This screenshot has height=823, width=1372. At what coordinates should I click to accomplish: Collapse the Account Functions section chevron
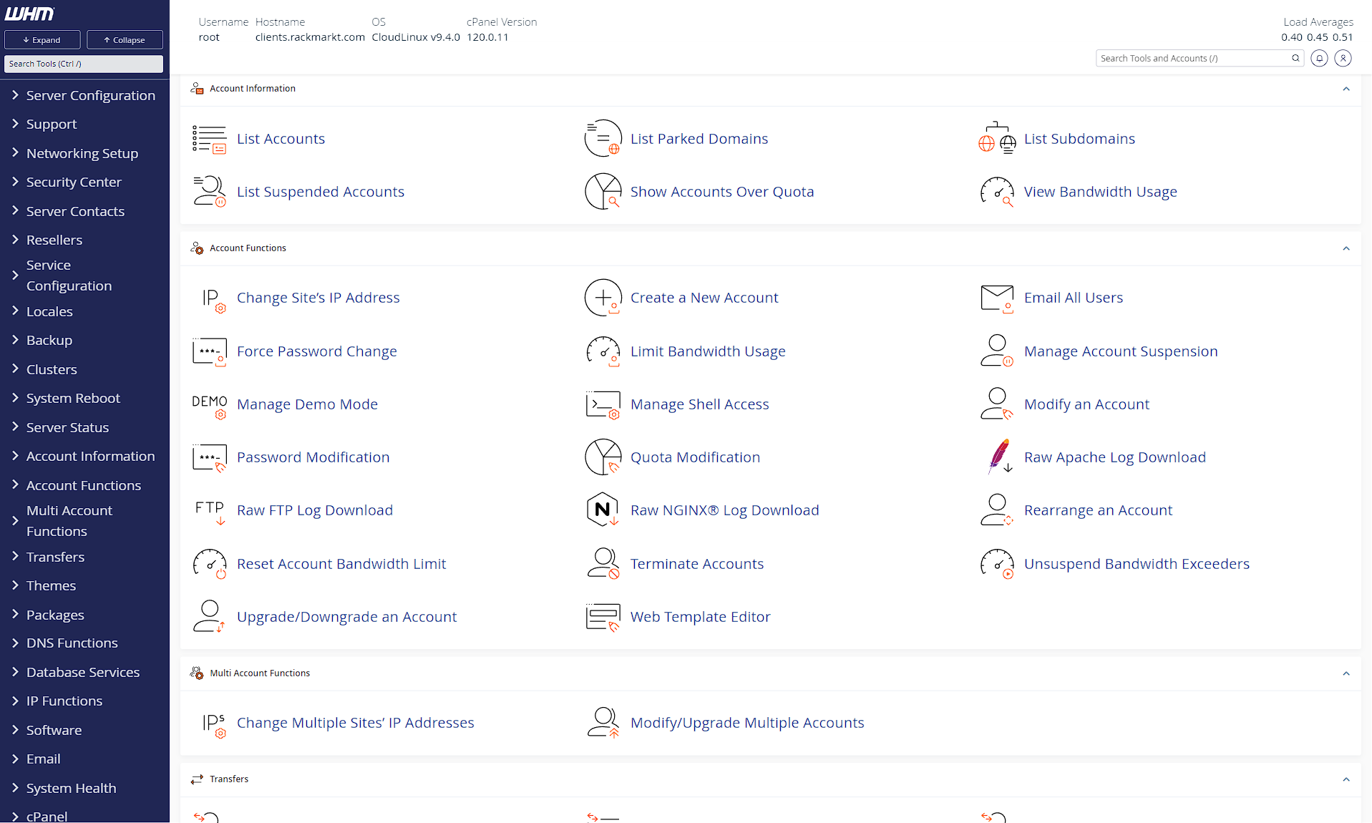[1346, 249]
